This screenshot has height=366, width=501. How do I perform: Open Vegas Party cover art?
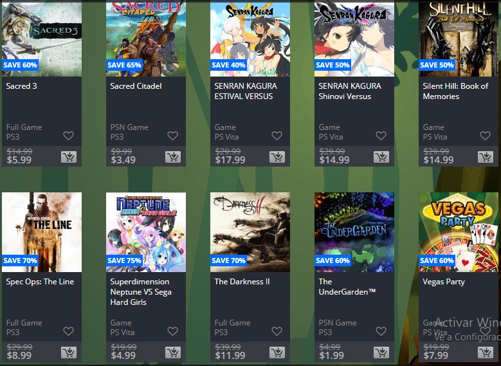click(458, 232)
